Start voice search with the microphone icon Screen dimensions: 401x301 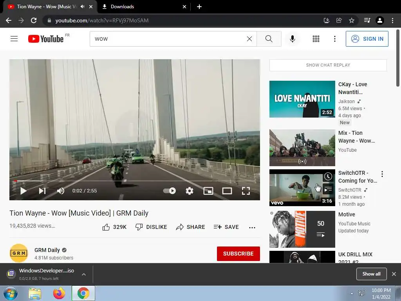coord(293,39)
